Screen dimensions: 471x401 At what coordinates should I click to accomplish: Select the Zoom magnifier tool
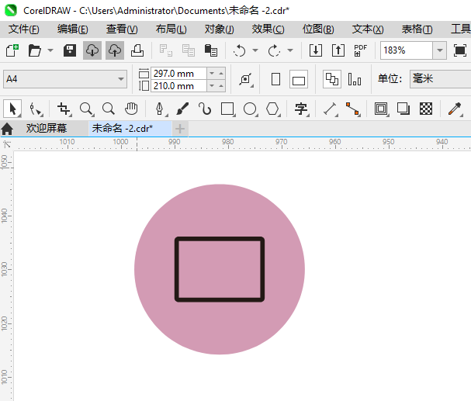coord(86,109)
